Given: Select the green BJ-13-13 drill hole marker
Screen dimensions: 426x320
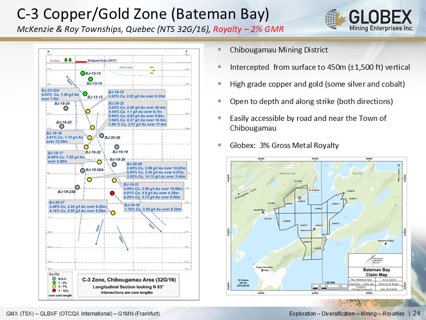Looking at the screenshot, I should pyautogui.click(x=83, y=73).
